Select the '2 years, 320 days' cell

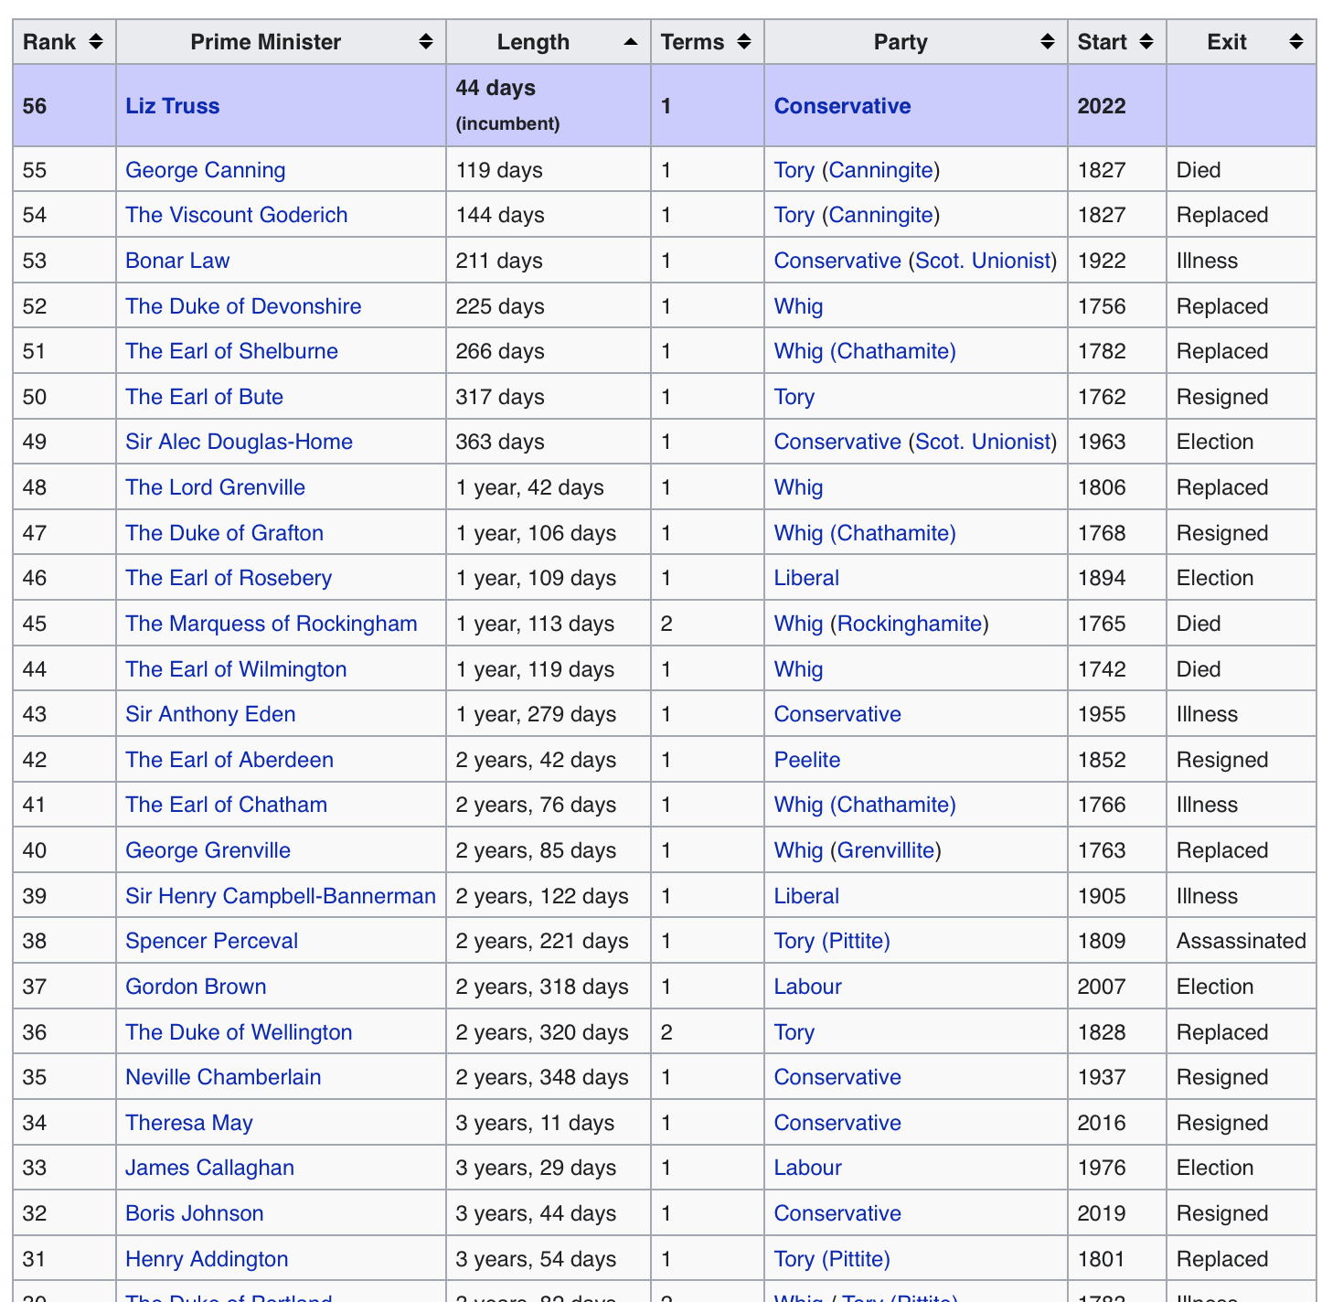(549, 1032)
